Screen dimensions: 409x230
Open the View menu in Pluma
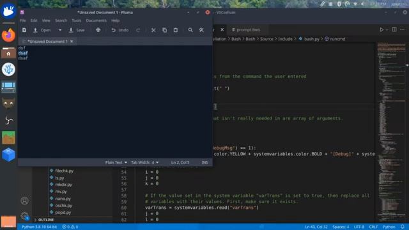pyautogui.click(x=46, y=20)
